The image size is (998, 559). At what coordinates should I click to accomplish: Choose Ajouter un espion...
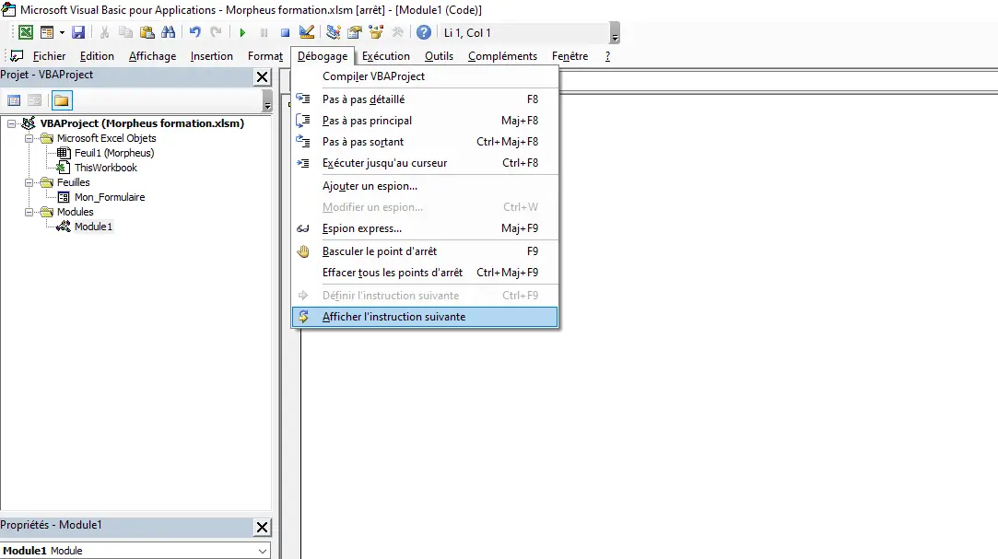coord(425,186)
